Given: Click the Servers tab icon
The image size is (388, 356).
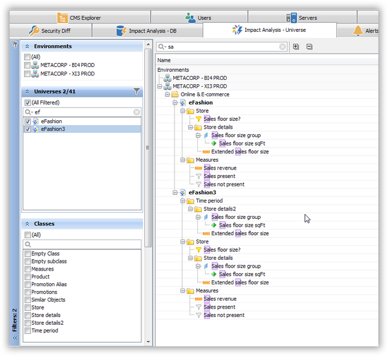Looking at the screenshot, I should coord(292,18).
